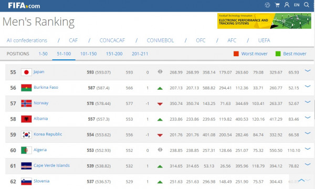Screen dimensions: 315x189
Task: Filter rankings by CONCACAF
Action: (x=112, y=40)
